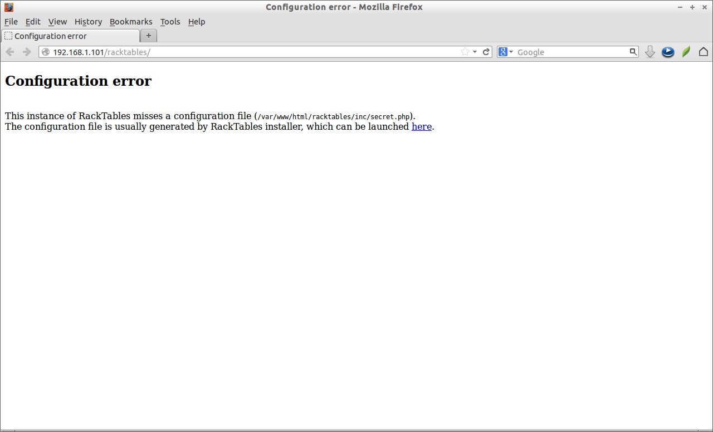Go back one page
The image size is (713, 432).
coord(10,52)
